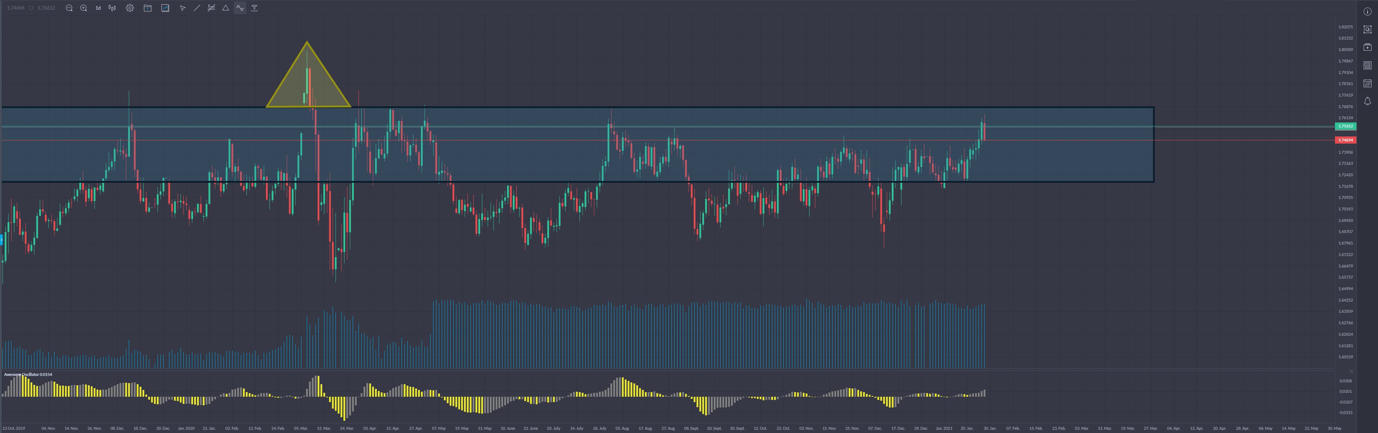The width and height of the screenshot is (1378, 433).
Task: Open the indicators chart icon
Action: pyautogui.click(x=165, y=8)
